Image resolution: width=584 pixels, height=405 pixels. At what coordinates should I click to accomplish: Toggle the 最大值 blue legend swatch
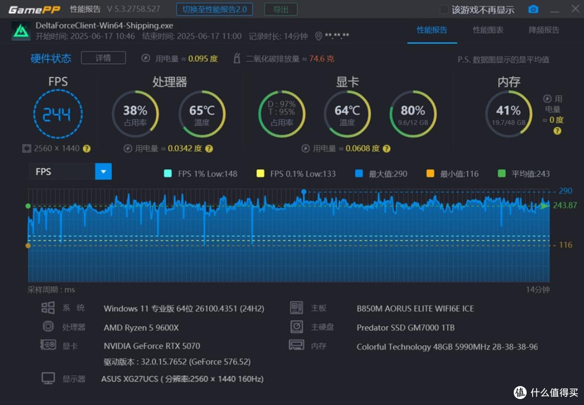[x=359, y=174]
